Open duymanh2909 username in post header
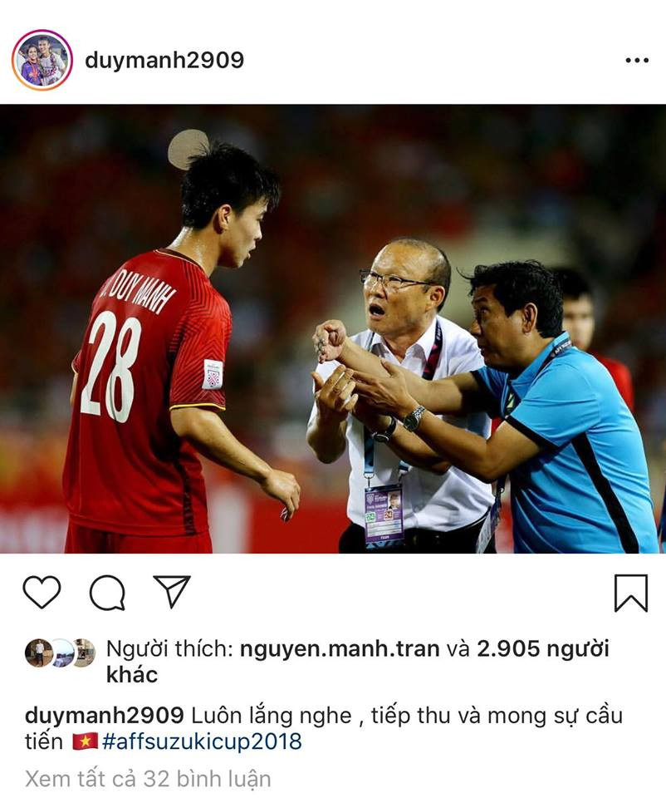 pyautogui.click(x=164, y=60)
